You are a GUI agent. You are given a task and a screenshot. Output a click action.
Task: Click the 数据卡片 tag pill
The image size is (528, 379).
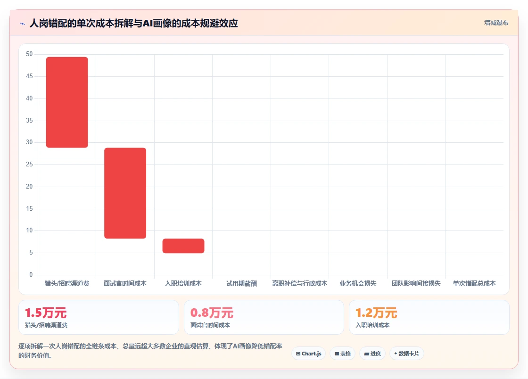406,354
